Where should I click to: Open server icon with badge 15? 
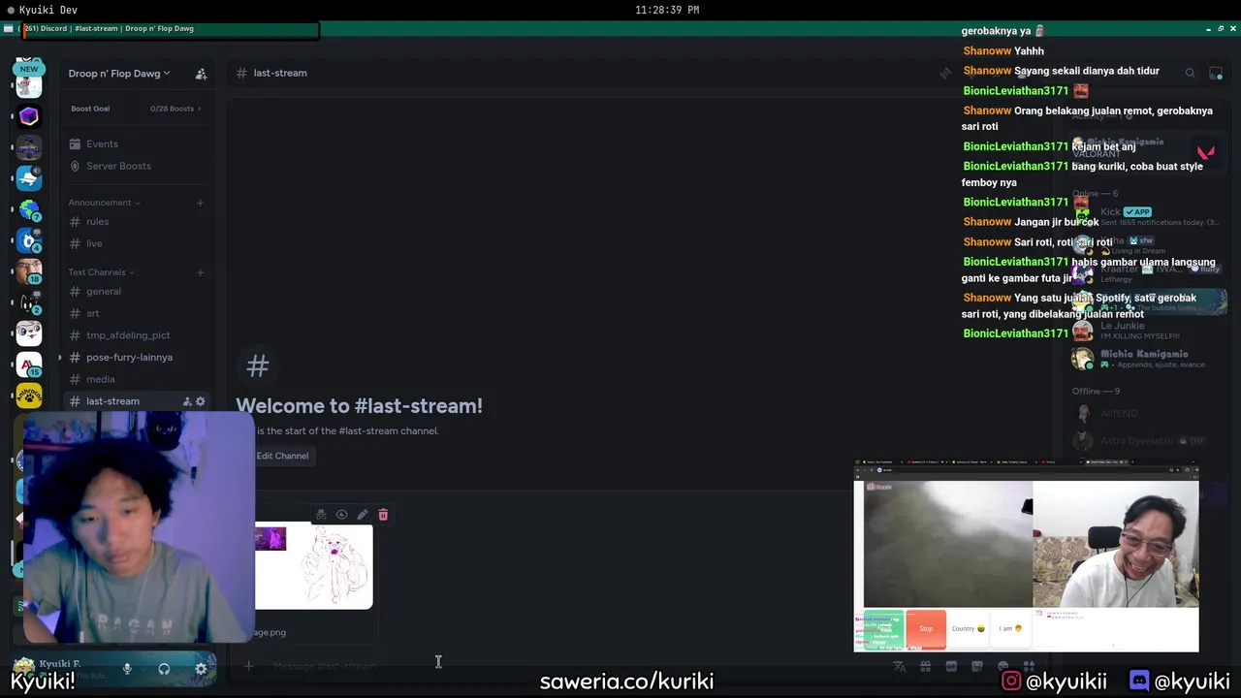point(29,365)
